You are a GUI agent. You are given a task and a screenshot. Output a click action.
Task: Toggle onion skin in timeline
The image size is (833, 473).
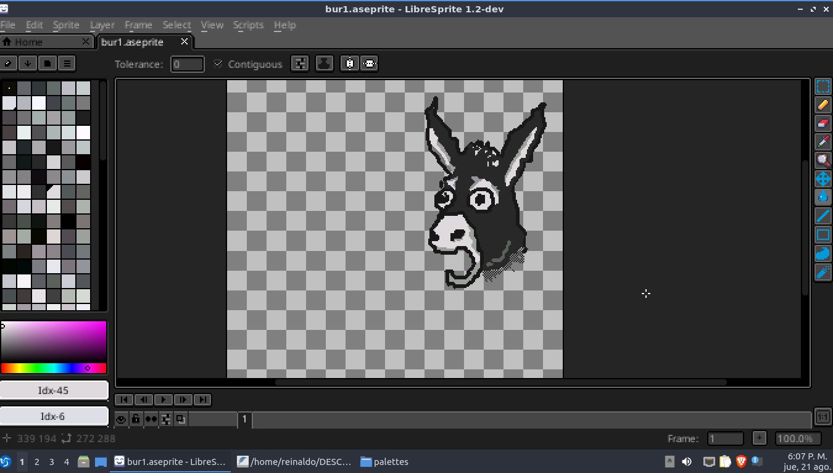tap(180, 419)
